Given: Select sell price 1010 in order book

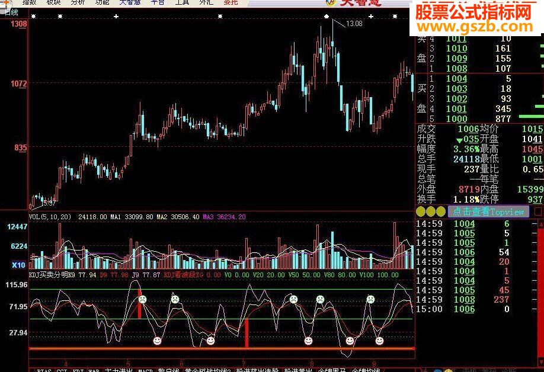Looking at the screenshot, I should 456,49.
